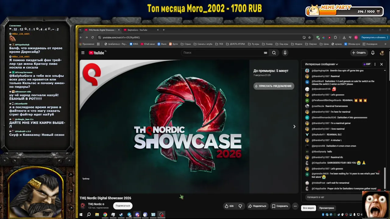This screenshot has width=390, height=219.
Task: Go back with the browser back arrow
Action: [81, 37]
